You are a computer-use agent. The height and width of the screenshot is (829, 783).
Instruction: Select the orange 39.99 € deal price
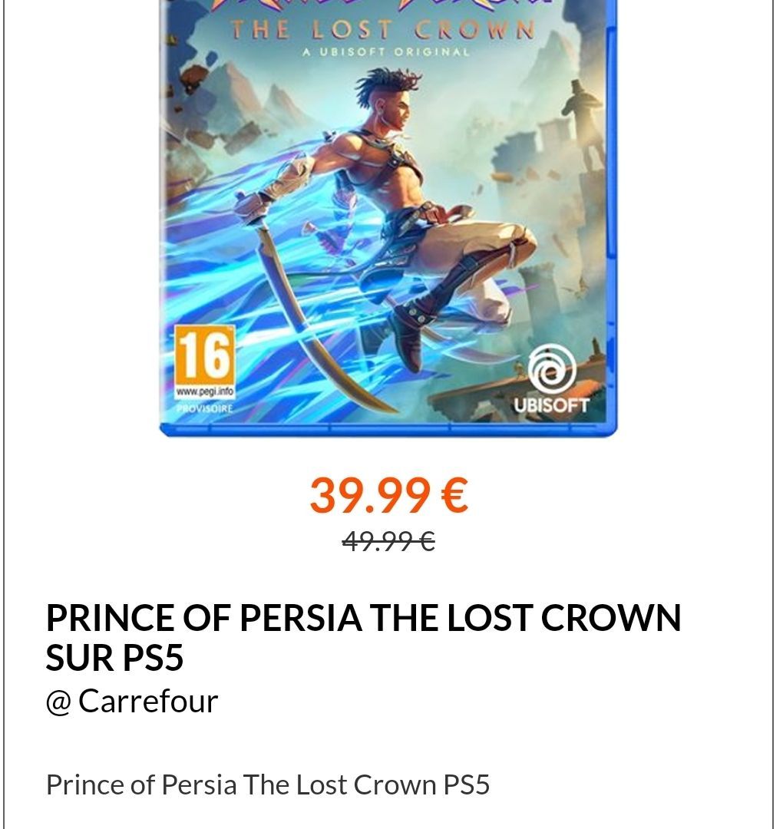pyautogui.click(x=388, y=495)
